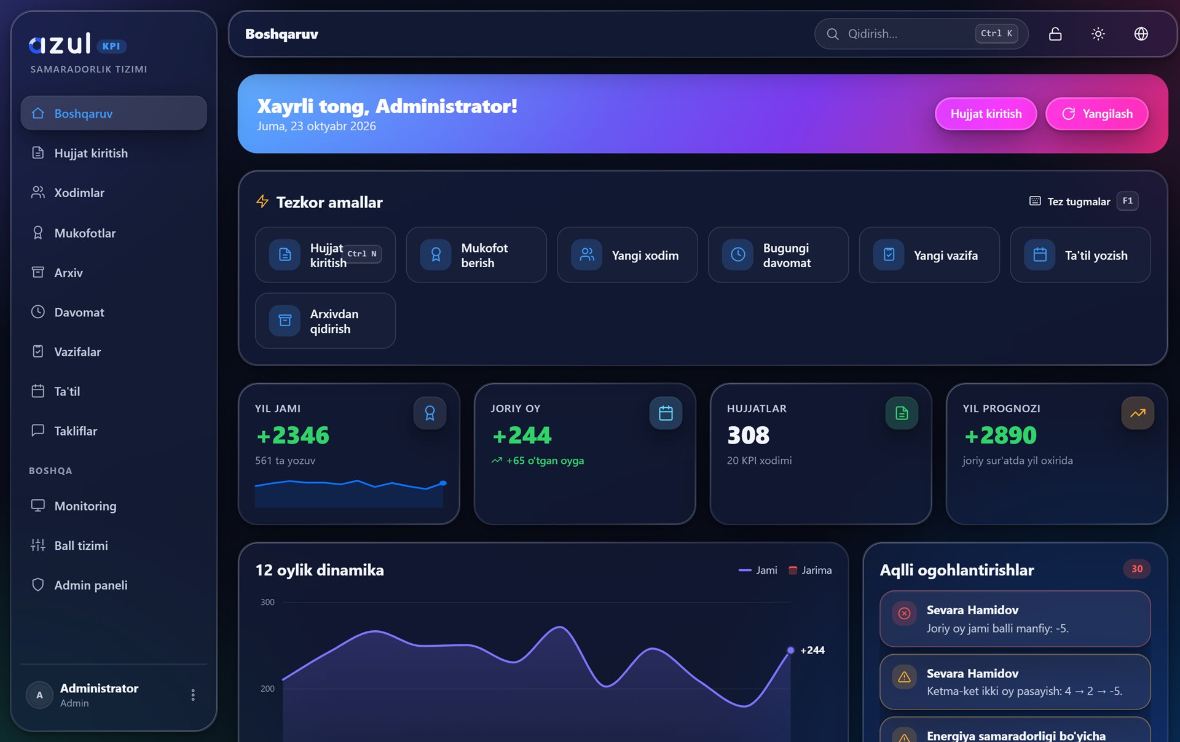The width and height of the screenshot is (1180, 742).
Task: Open Bugungi davomat quick action
Action: (x=778, y=255)
